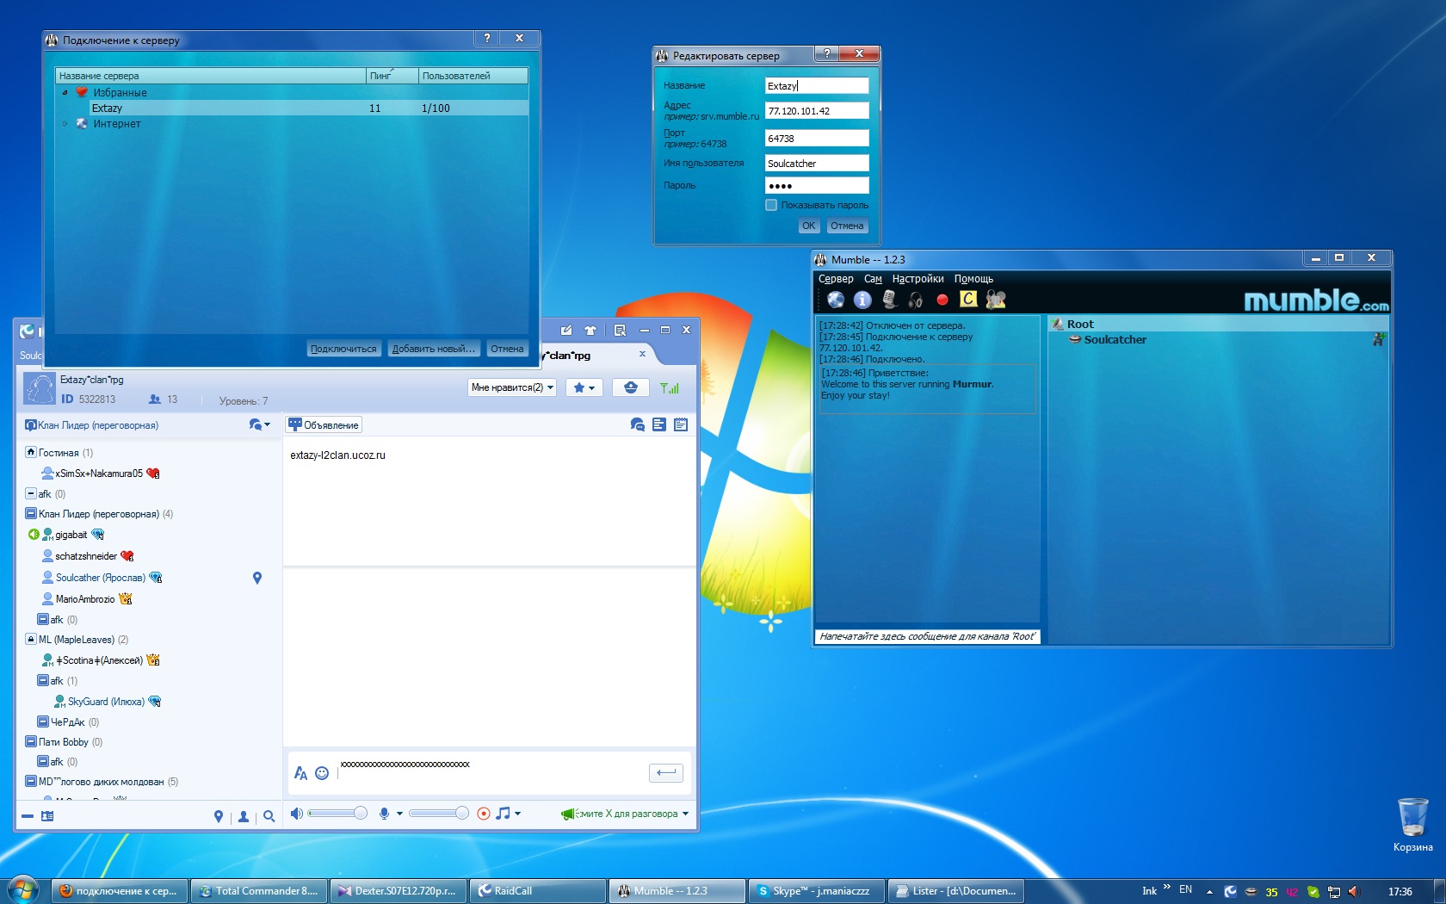Open channel chat mode dropdown beside Клан Лидер
This screenshot has width=1446, height=904.
pos(259,424)
